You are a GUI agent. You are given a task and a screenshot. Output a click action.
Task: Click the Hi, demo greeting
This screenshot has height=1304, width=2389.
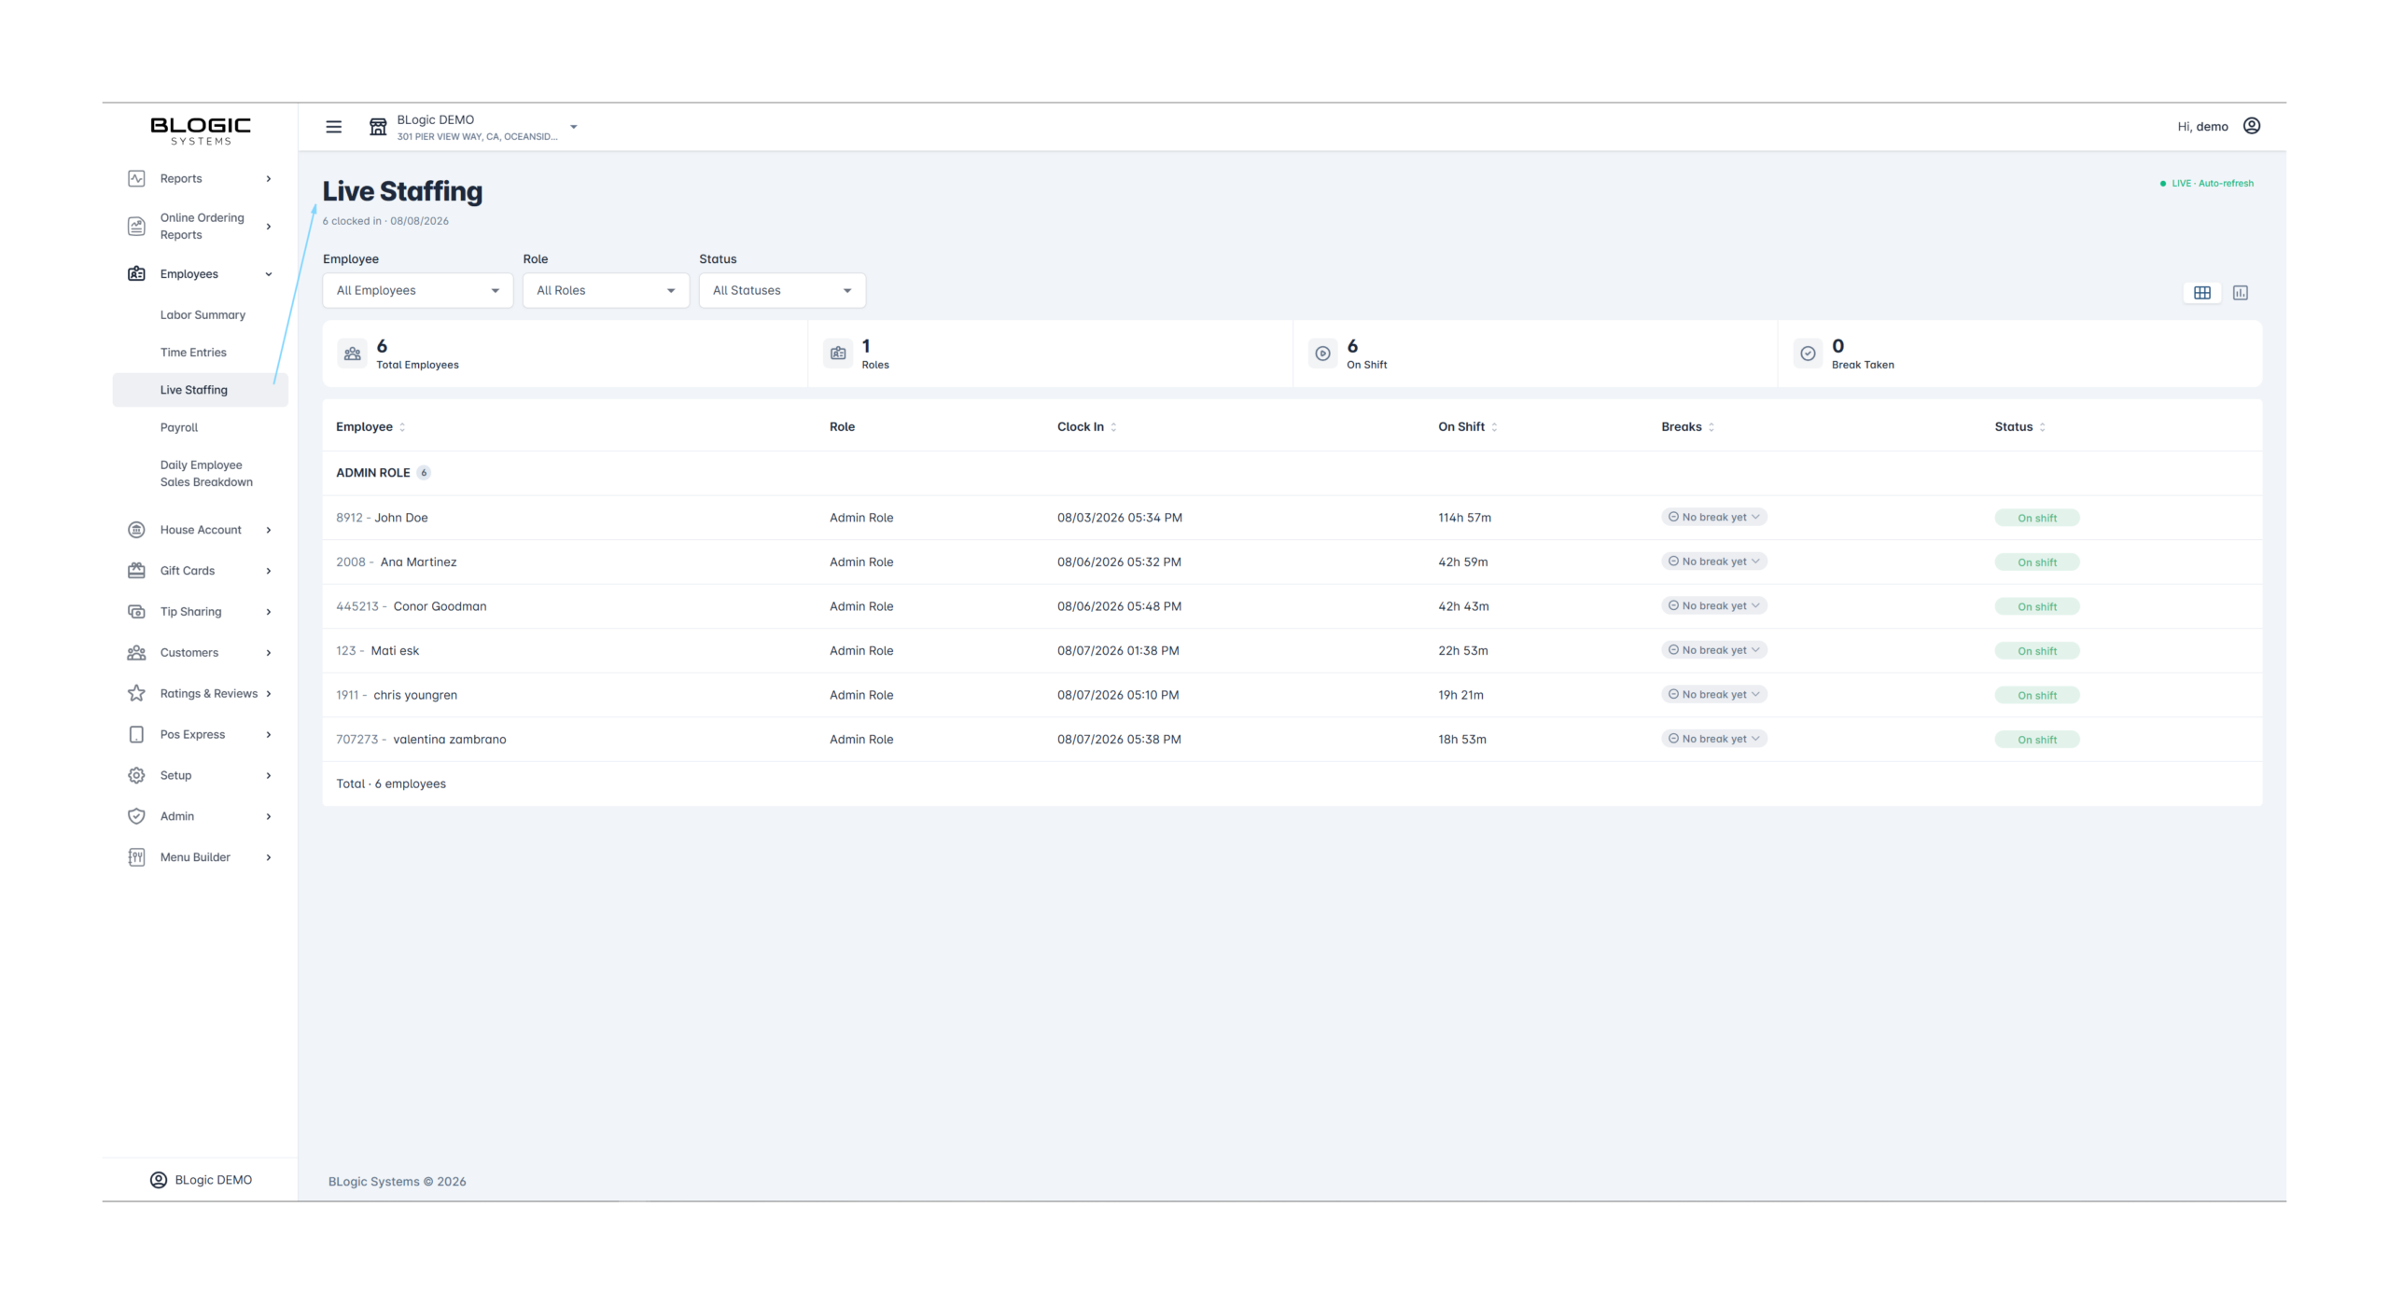click(x=2202, y=127)
